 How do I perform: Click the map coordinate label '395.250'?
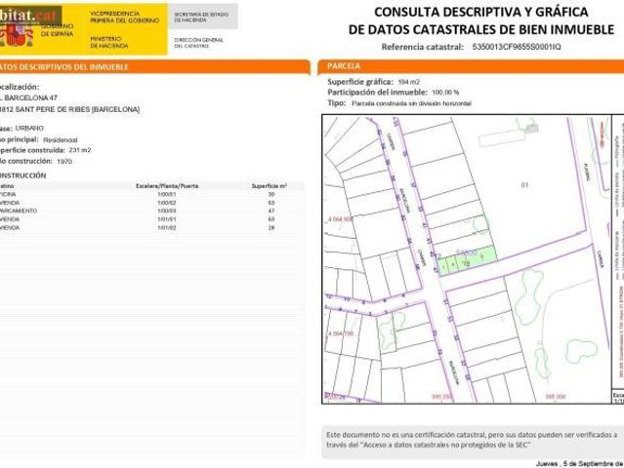[x=442, y=397]
